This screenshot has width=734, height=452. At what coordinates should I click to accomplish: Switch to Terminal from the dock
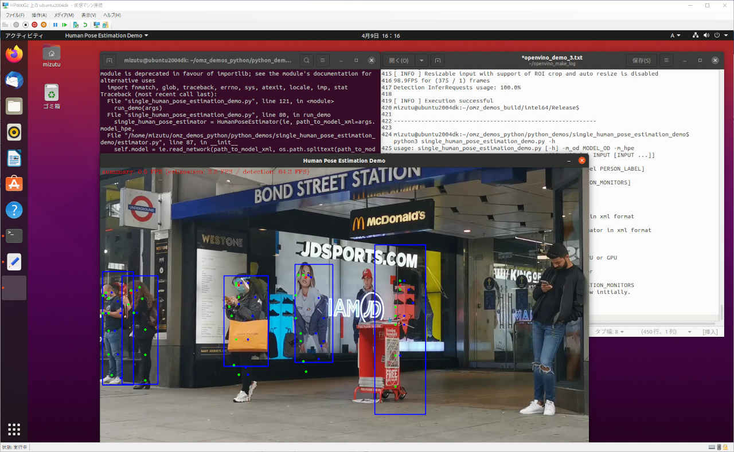point(14,235)
